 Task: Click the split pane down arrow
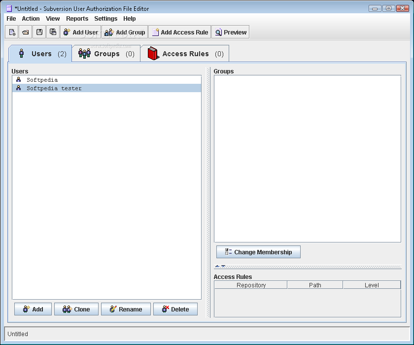coord(223,266)
